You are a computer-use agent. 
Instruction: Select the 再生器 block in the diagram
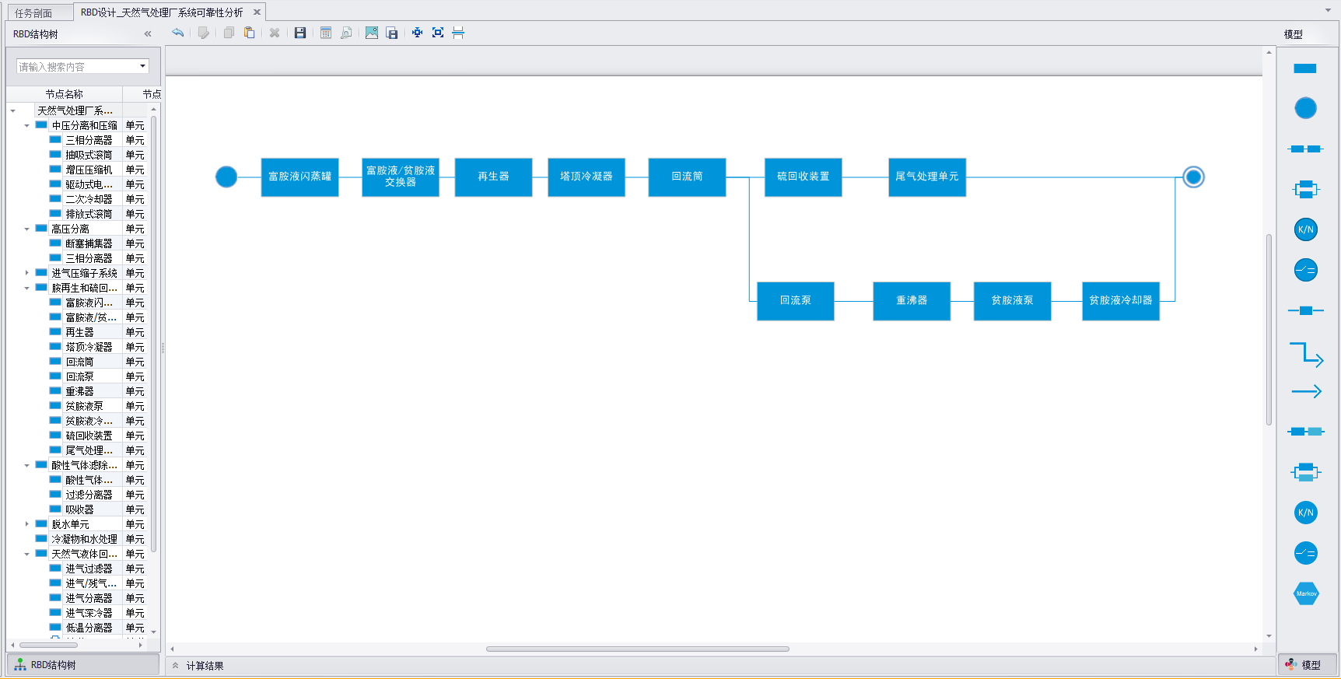[493, 177]
